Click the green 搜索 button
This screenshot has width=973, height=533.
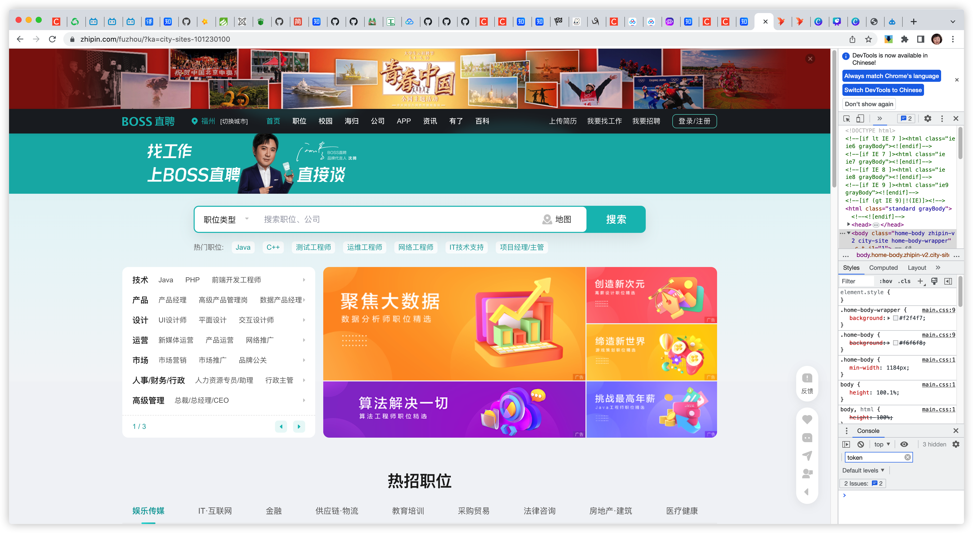pos(616,219)
